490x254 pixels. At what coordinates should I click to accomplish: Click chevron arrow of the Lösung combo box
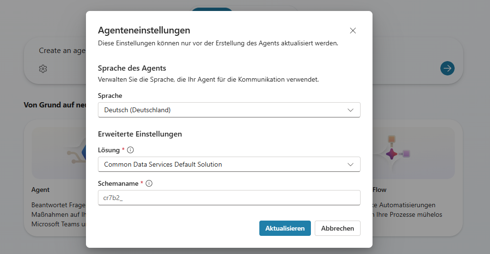click(351, 164)
